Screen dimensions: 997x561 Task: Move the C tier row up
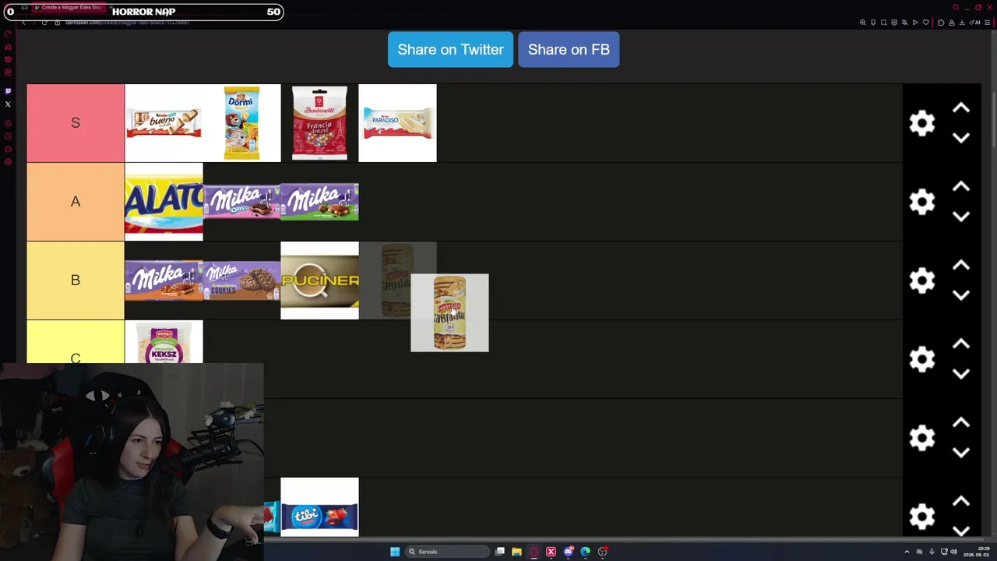point(961,344)
